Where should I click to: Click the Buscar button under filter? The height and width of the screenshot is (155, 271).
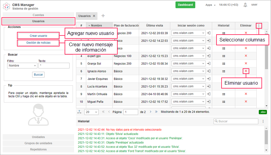click(38, 75)
